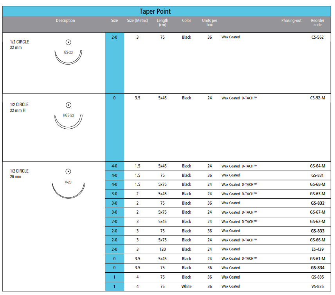Image resolution: width=335 pixels, height=295 pixels.
Task: Click the White color cell in the last row
Action: [x=187, y=286]
